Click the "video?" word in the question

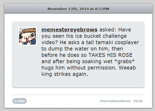pos(50,42)
